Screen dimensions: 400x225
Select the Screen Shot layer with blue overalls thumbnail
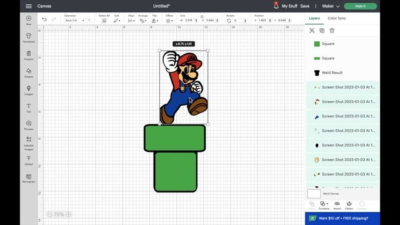(342, 116)
